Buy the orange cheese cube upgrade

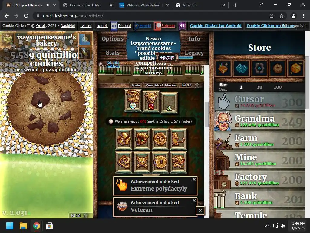[295, 68]
